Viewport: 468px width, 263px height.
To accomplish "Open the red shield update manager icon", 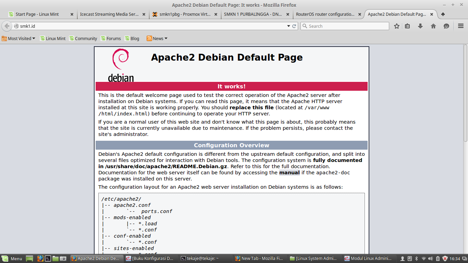I will click(445, 259).
